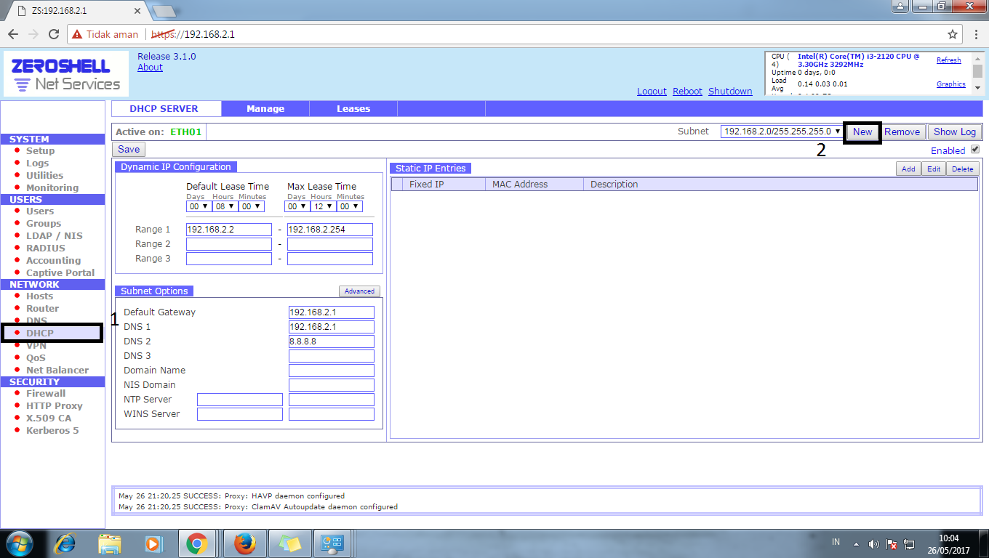The width and height of the screenshot is (989, 558).
Task: Open DNS settings under NETWORK
Action: [x=35, y=320]
